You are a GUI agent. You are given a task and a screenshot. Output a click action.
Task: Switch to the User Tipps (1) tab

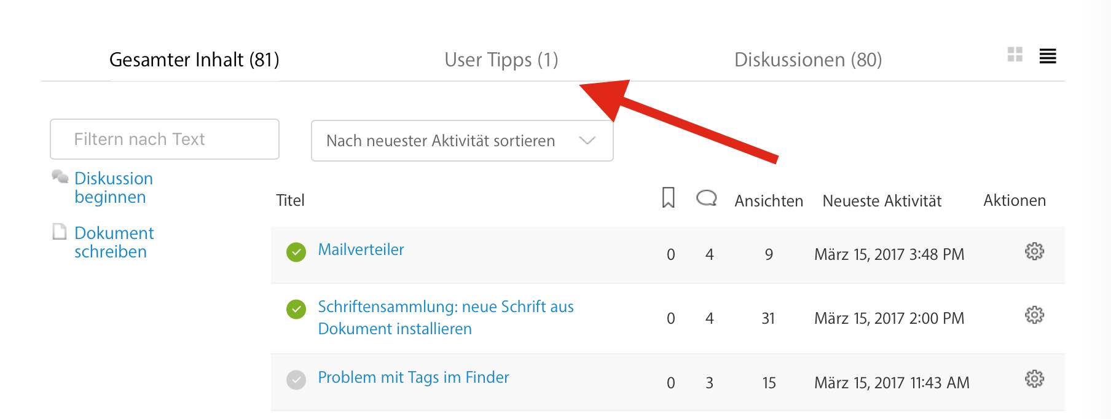point(501,60)
